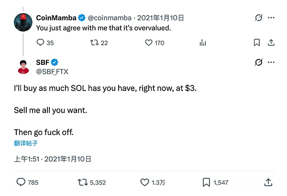Open more options on CoinMamba's tweet

(x=271, y=18)
